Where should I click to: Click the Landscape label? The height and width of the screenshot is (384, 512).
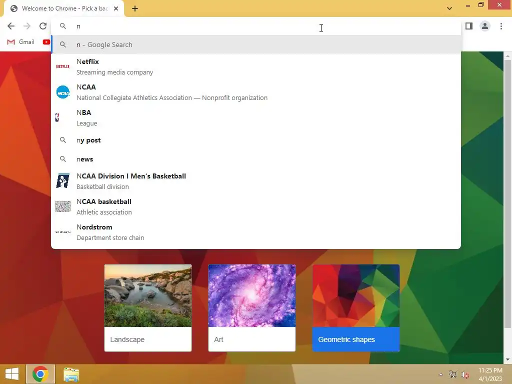(127, 339)
